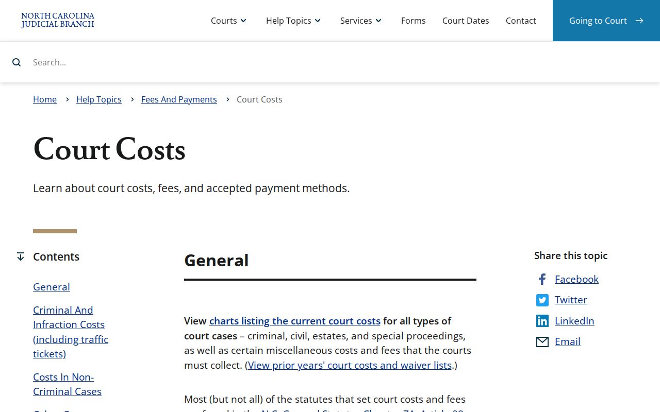
Task: Expand the Help Topics chevron
Action: point(318,21)
